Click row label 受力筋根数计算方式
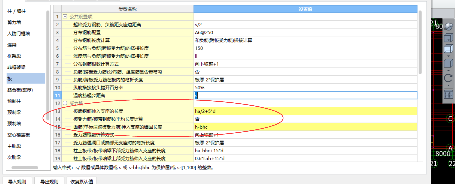 [x=94, y=135]
